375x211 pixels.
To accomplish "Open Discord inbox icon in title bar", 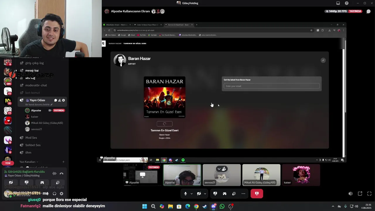I will [338, 3].
